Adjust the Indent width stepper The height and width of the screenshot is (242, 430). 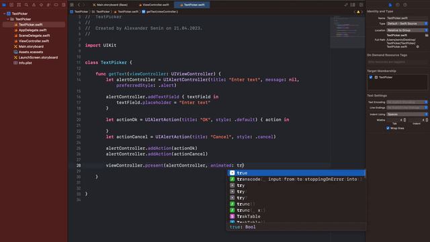(x=427, y=120)
